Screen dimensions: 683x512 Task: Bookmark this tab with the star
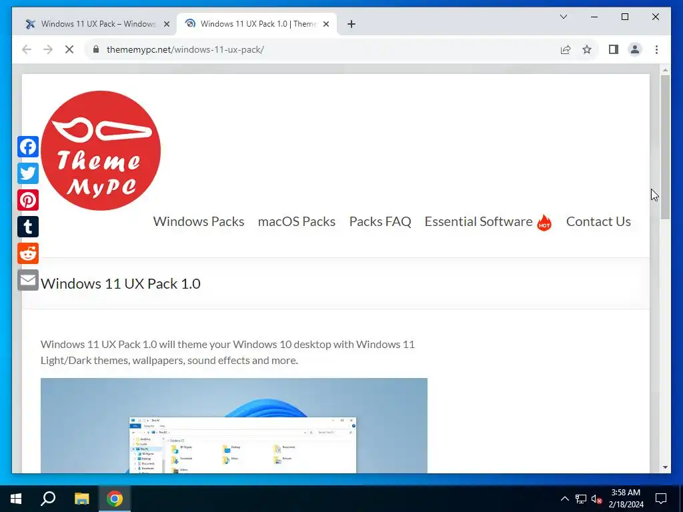pos(587,49)
